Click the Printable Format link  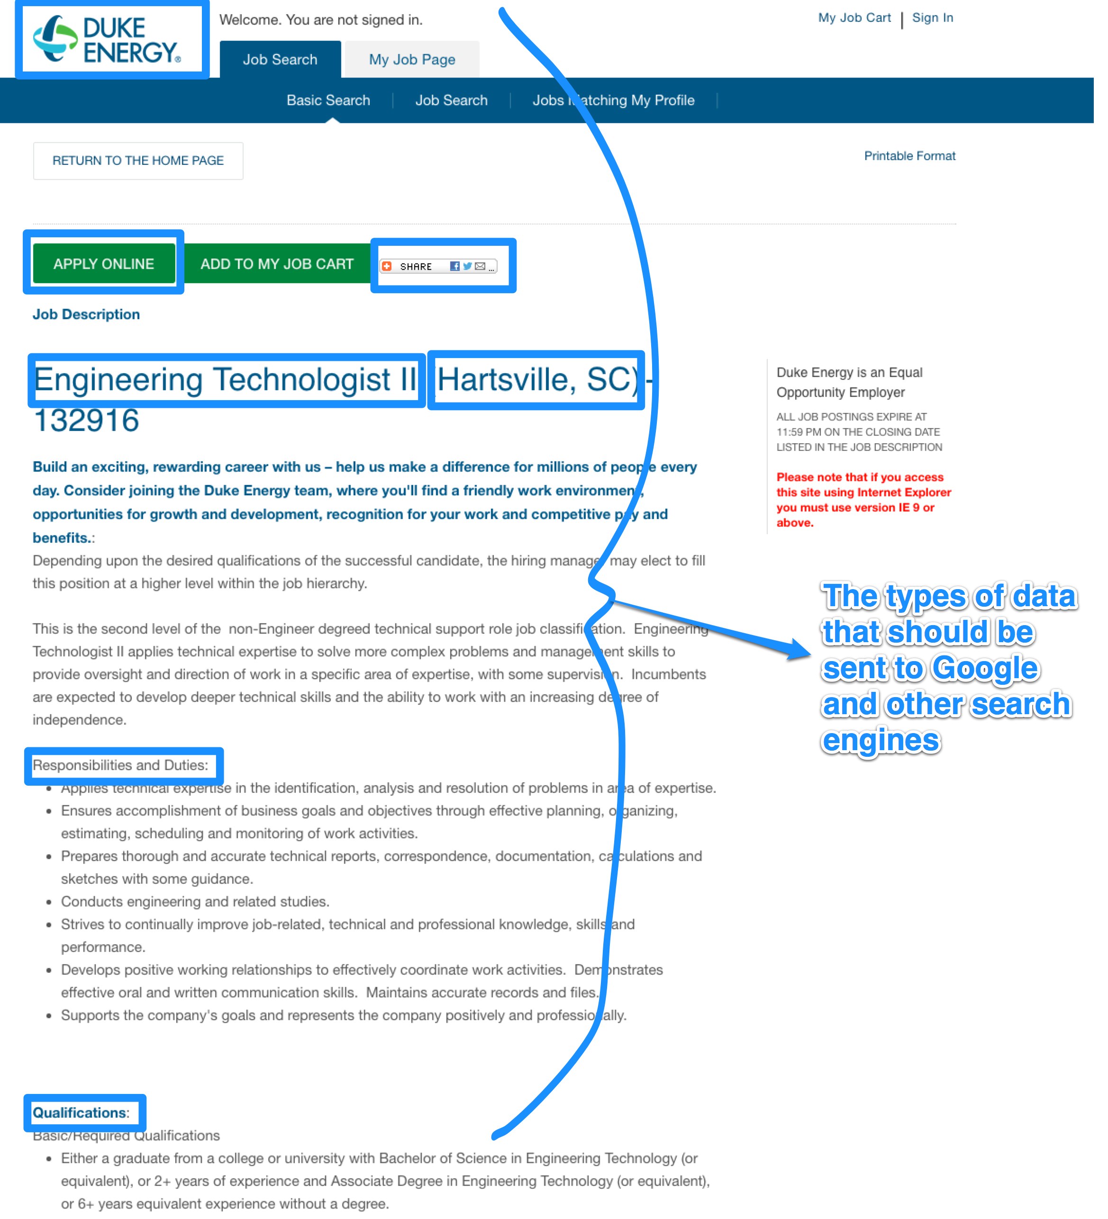tap(909, 156)
